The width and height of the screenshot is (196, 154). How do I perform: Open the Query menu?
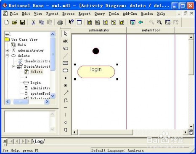tap(100, 13)
